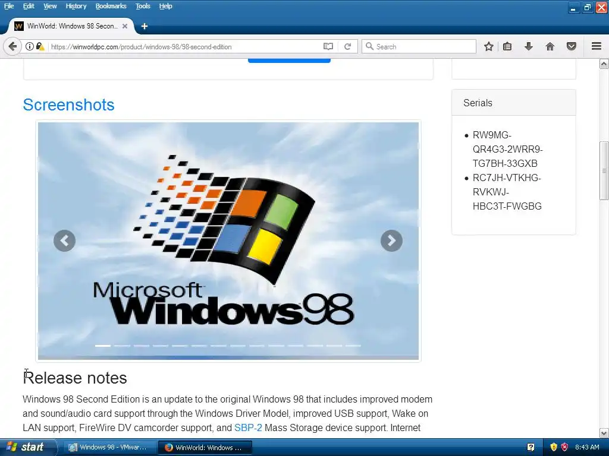The height and width of the screenshot is (456, 609).
Task: Select first carousel slide indicator
Action: click(x=103, y=345)
